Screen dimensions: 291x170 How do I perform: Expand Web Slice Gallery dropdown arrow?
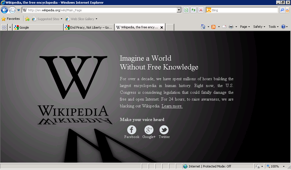coord(97,19)
